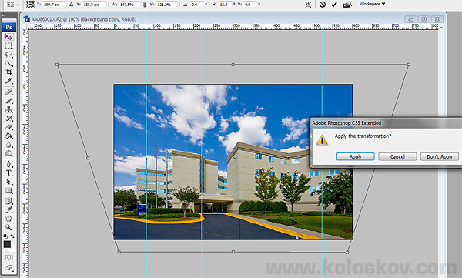Select the Type tool

point(8,172)
